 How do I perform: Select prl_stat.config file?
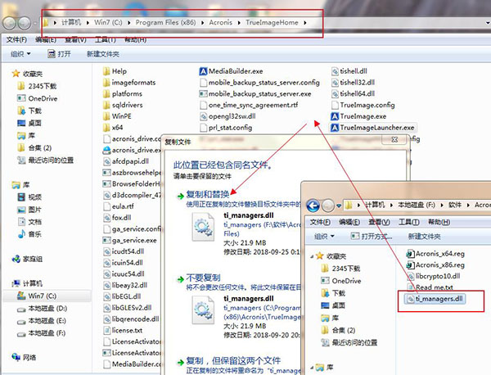coord(226,128)
